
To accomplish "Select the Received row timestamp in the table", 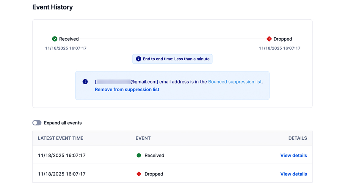I will (x=62, y=155).
